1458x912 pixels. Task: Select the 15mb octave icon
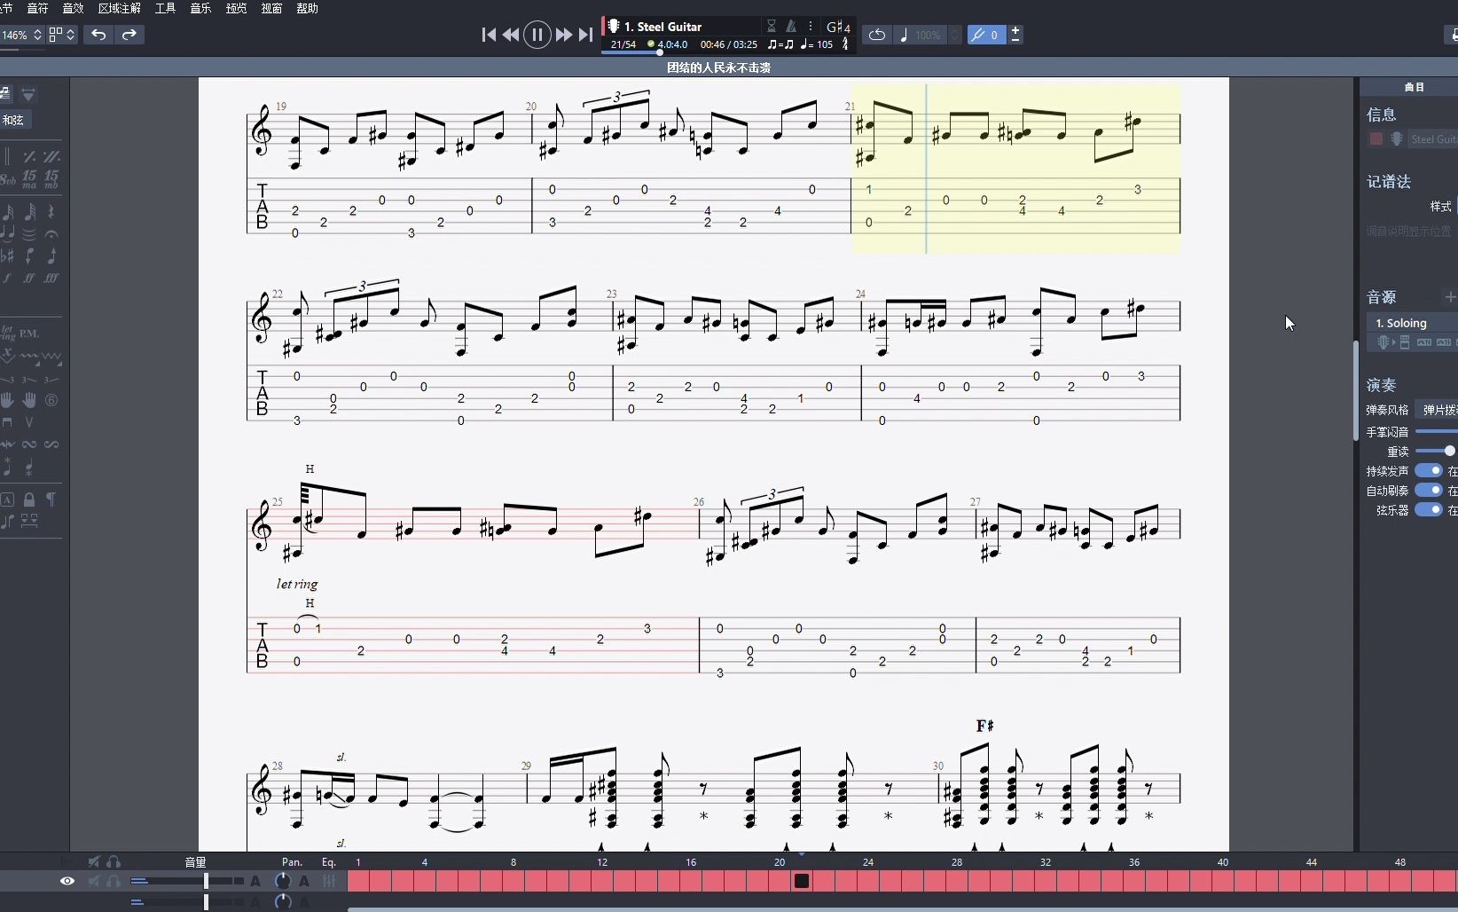[x=51, y=179]
